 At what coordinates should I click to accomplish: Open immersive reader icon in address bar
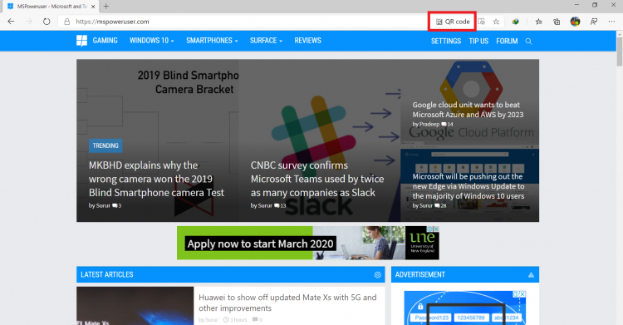tap(481, 22)
